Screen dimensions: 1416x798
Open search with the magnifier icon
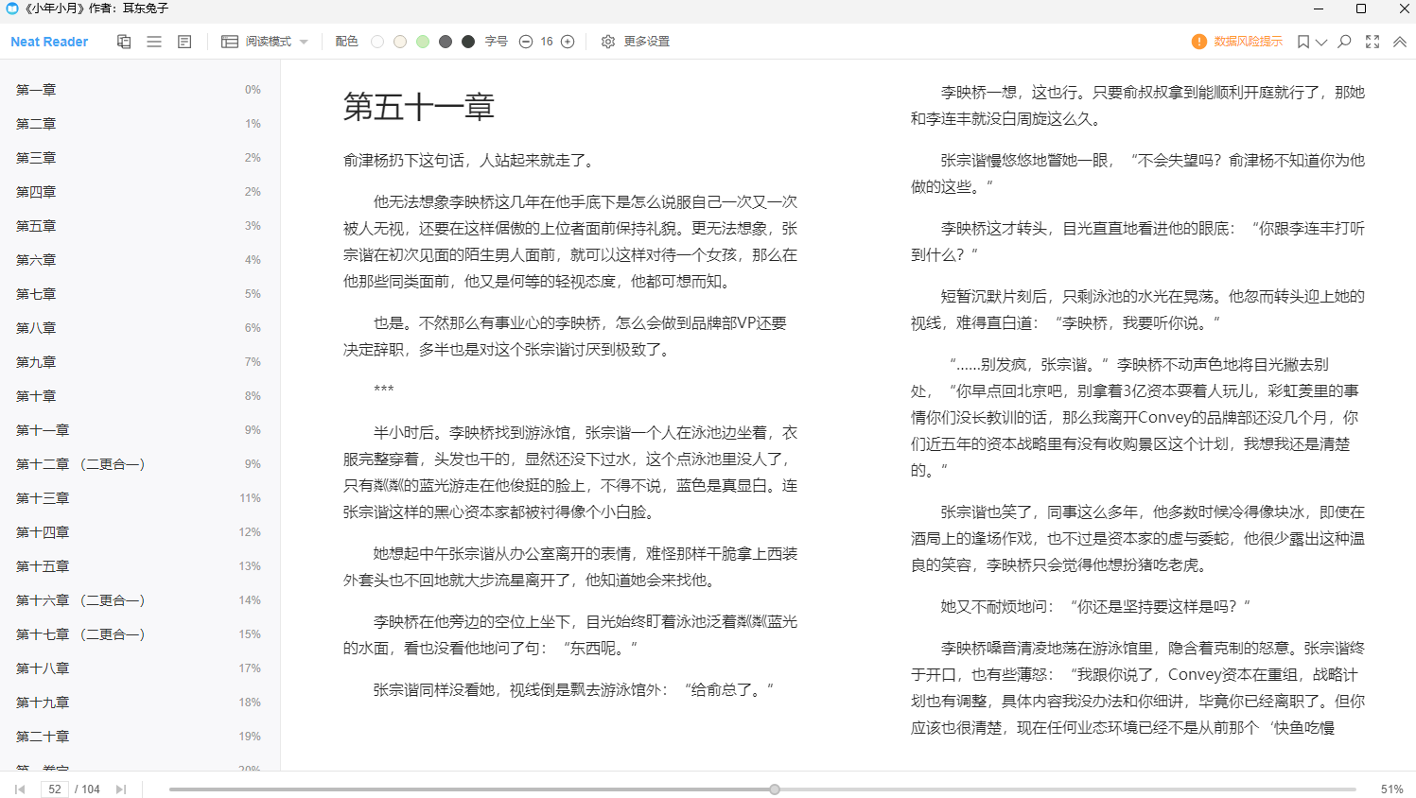(x=1344, y=42)
